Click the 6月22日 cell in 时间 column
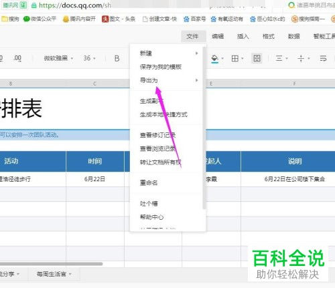Image resolution: width=335 pixels, height=288 pixels. (x=95, y=179)
